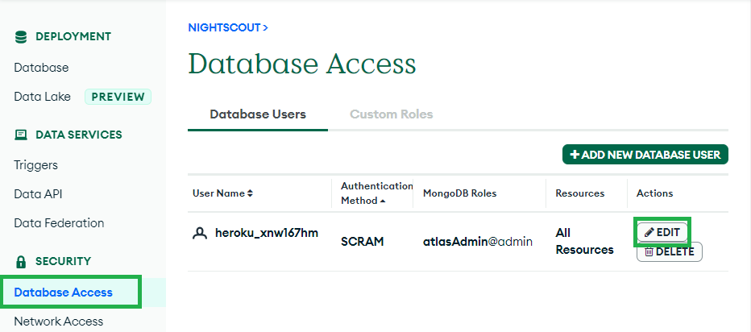Click the Resources column header

pyautogui.click(x=580, y=193)
